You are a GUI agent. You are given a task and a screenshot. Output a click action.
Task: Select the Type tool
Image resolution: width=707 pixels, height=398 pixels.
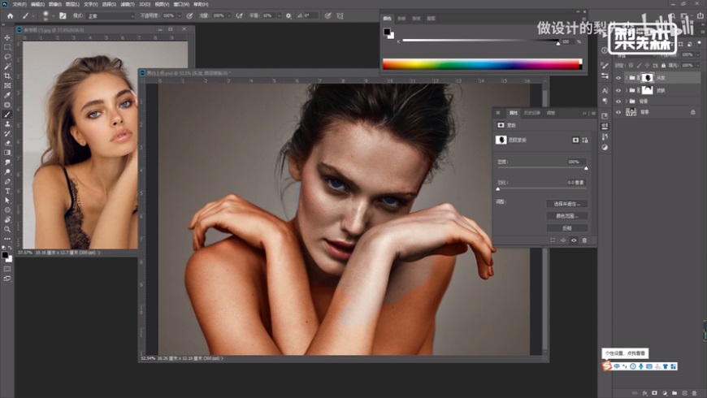[x=7, y=190]
